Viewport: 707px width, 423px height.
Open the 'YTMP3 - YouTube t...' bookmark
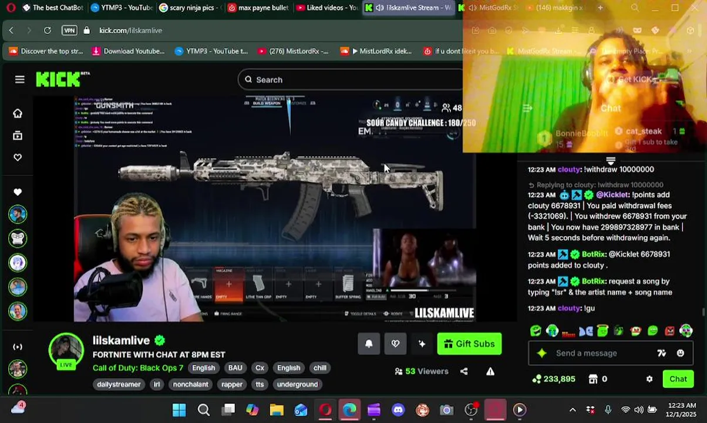(211, 51)
